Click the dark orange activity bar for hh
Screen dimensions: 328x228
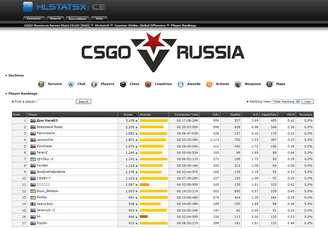point(144,217)
